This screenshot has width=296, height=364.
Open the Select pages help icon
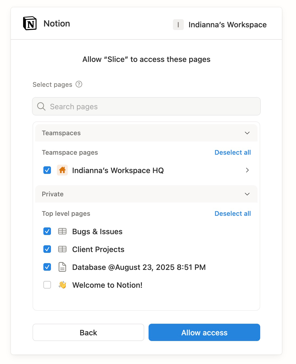79,84
